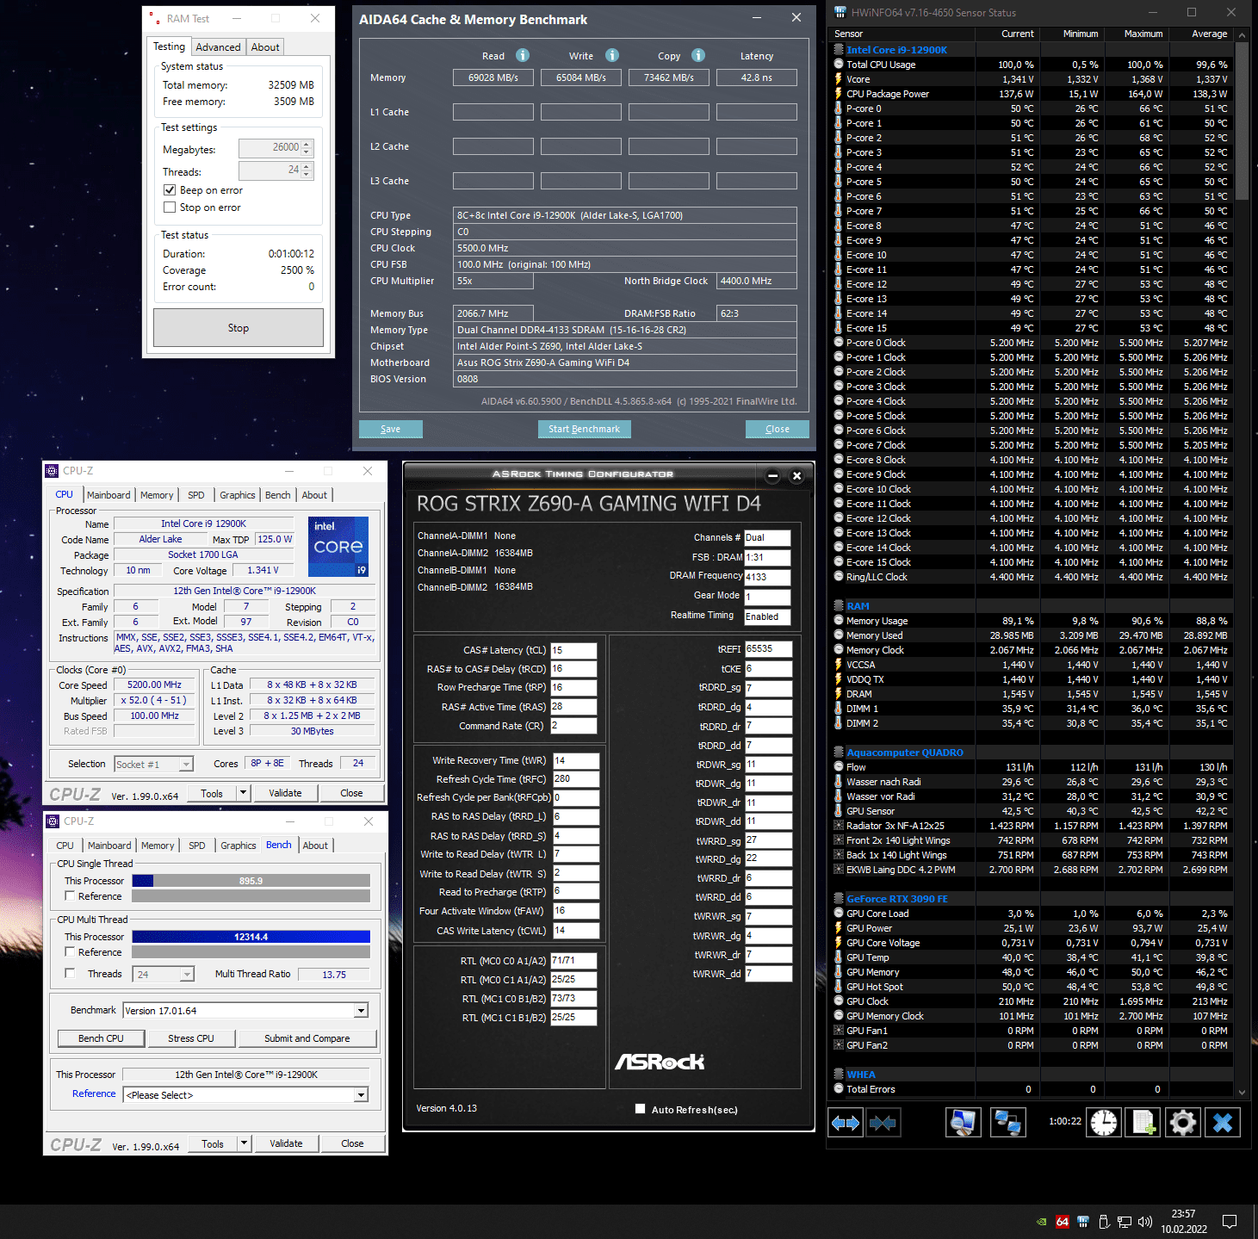1258x1239 pixels.
Task: Uncheck Beep on error in RAM Test
Action: point(170,190)
